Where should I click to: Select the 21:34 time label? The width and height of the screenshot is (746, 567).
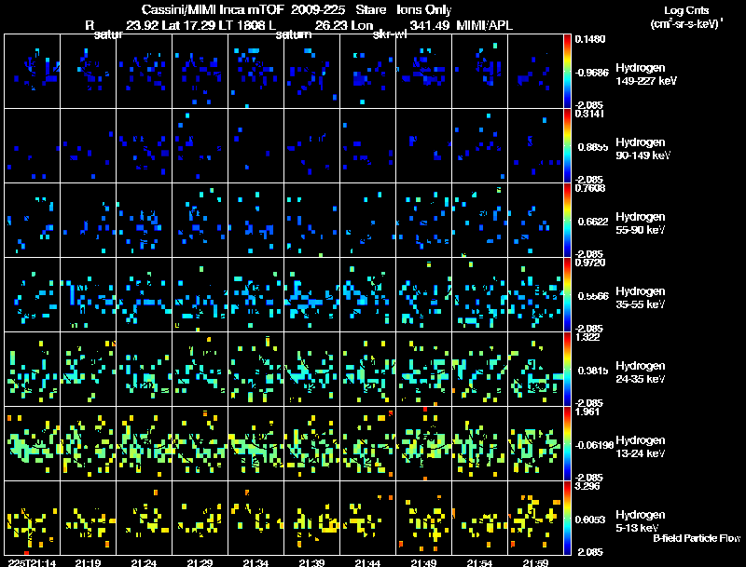tap(256, 562)
